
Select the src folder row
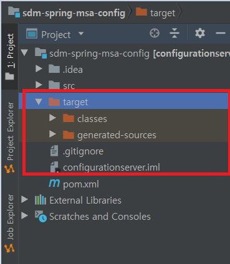[x=124, y=85]
